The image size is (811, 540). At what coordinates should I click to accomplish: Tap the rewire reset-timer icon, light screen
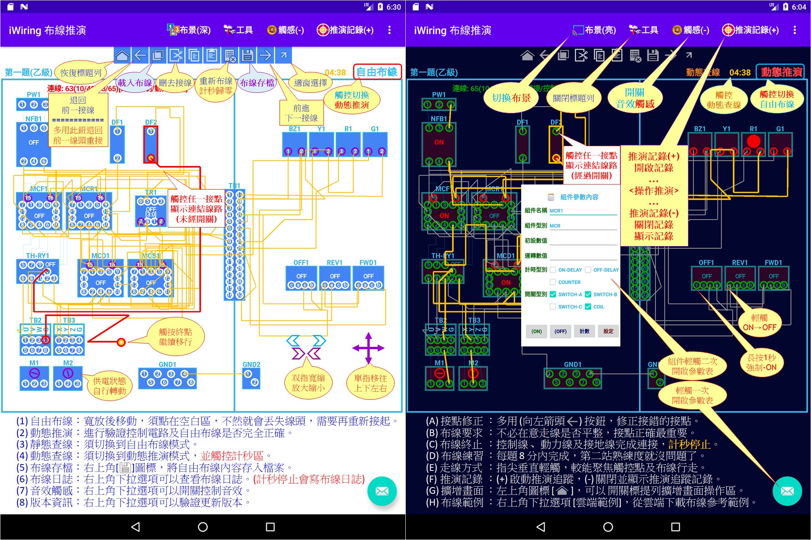click(230, 55)
